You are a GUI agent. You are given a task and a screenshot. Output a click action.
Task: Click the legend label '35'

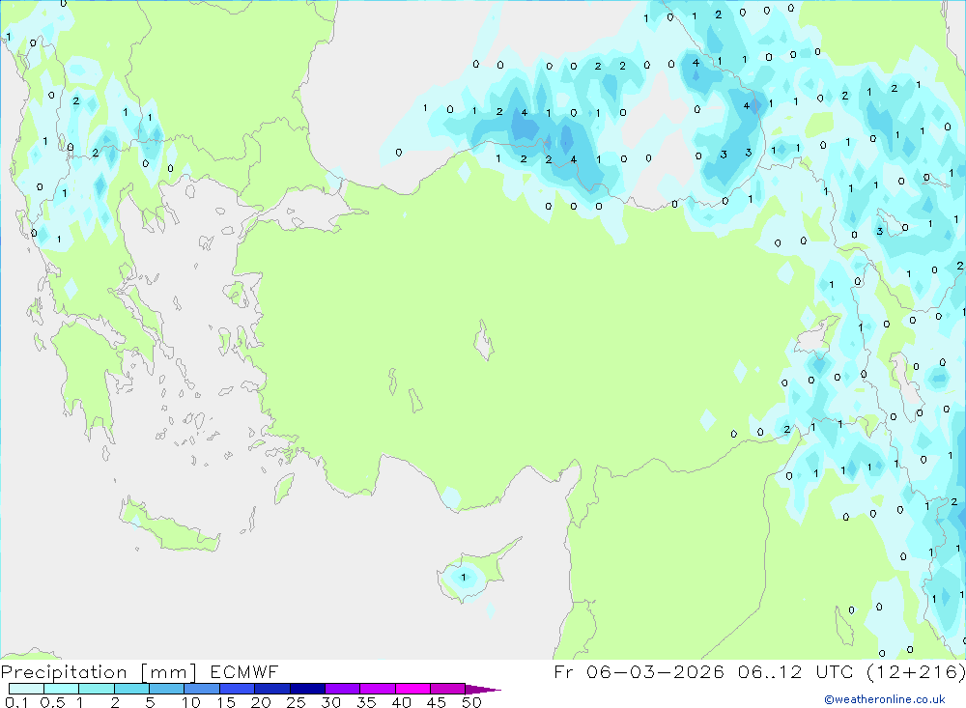(x=366, y=702)
